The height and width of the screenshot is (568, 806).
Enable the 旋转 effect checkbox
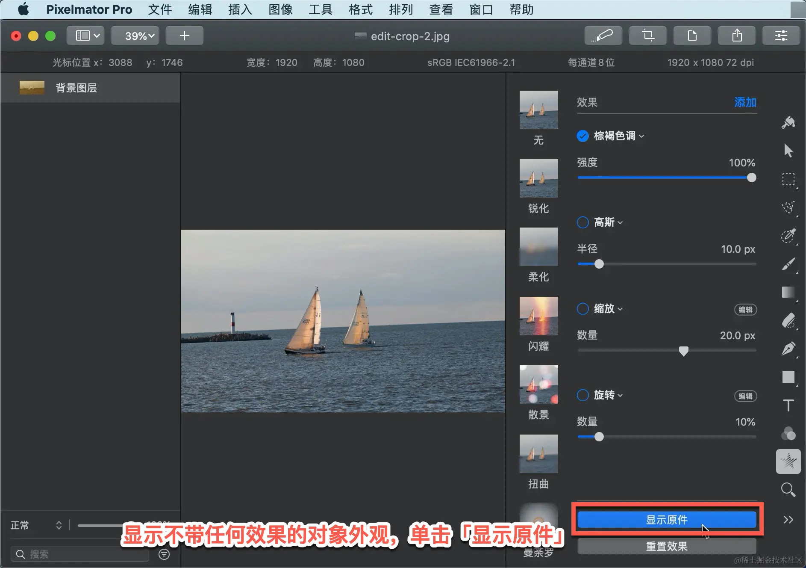coord(583,395)
